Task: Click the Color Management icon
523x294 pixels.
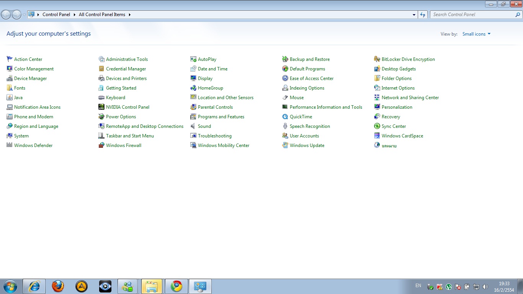Action: click(x=10, y=69)
